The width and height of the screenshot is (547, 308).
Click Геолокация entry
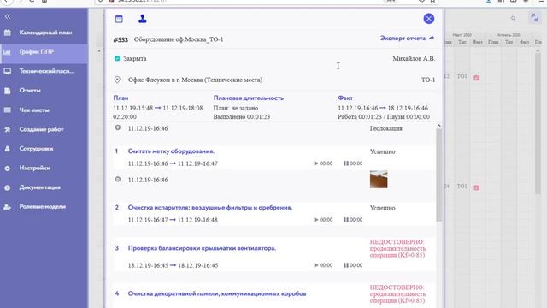click(385, 128)
